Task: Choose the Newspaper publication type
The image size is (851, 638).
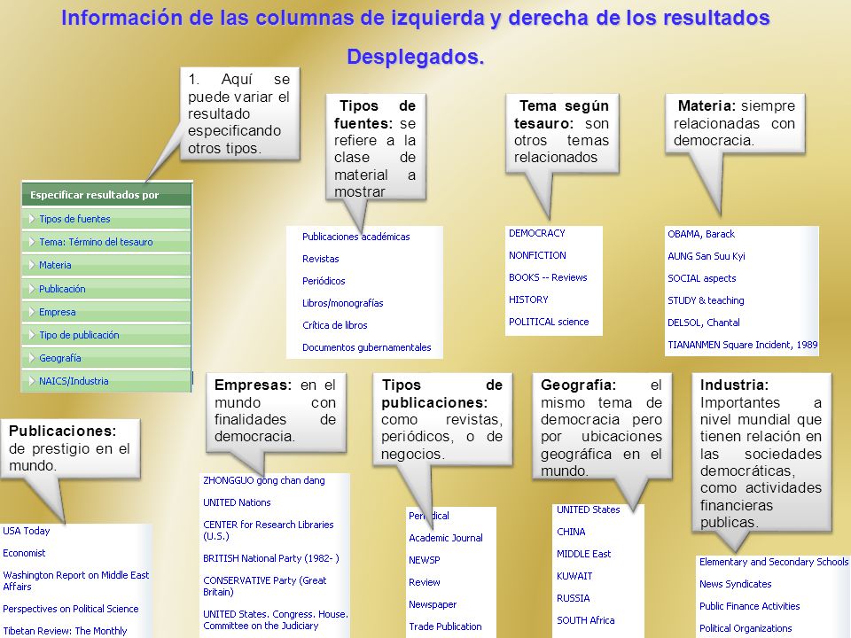Action: point(433,604)
